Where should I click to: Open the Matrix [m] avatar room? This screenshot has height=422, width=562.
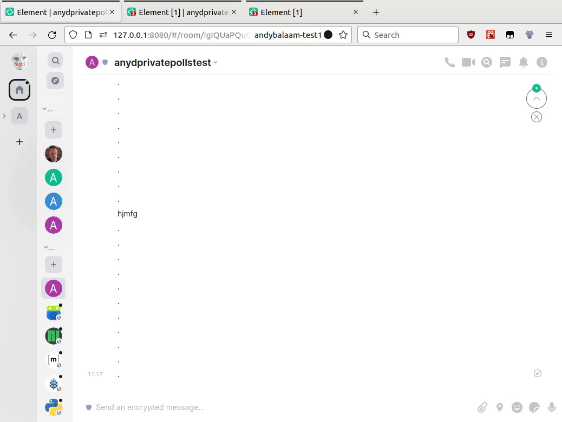click(x=54, y=360)
